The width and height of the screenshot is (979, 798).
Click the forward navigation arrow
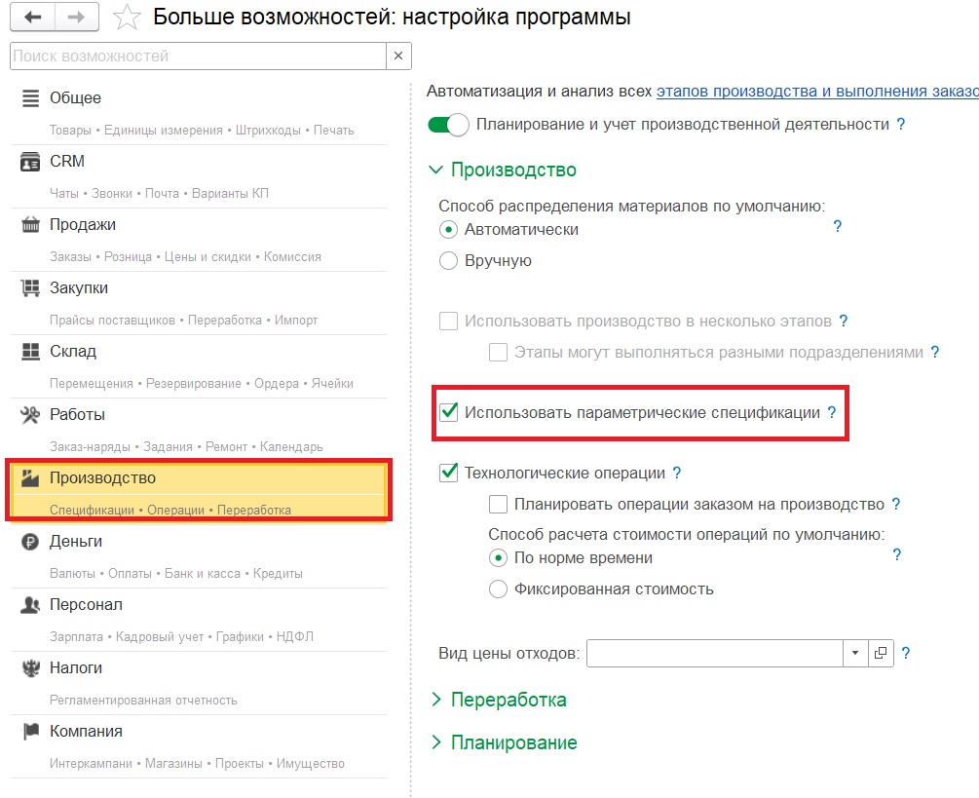click(77, 17)
